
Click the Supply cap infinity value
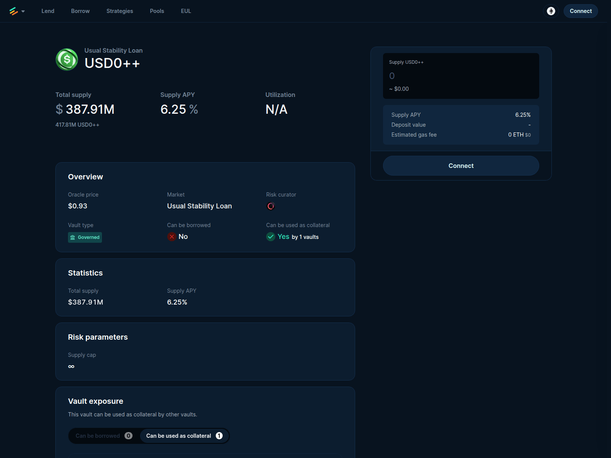71,366
